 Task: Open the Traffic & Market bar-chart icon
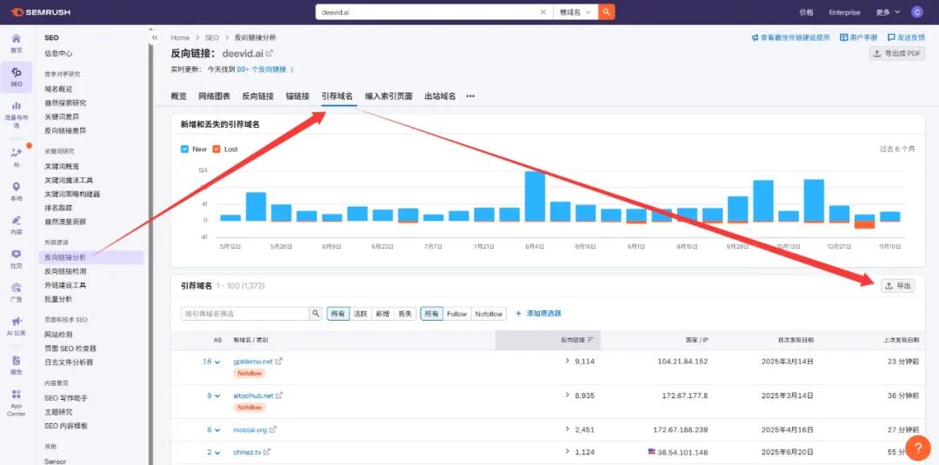tap(17, 106)
